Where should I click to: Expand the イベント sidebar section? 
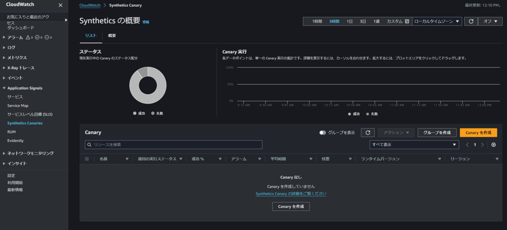pos(4,78)
